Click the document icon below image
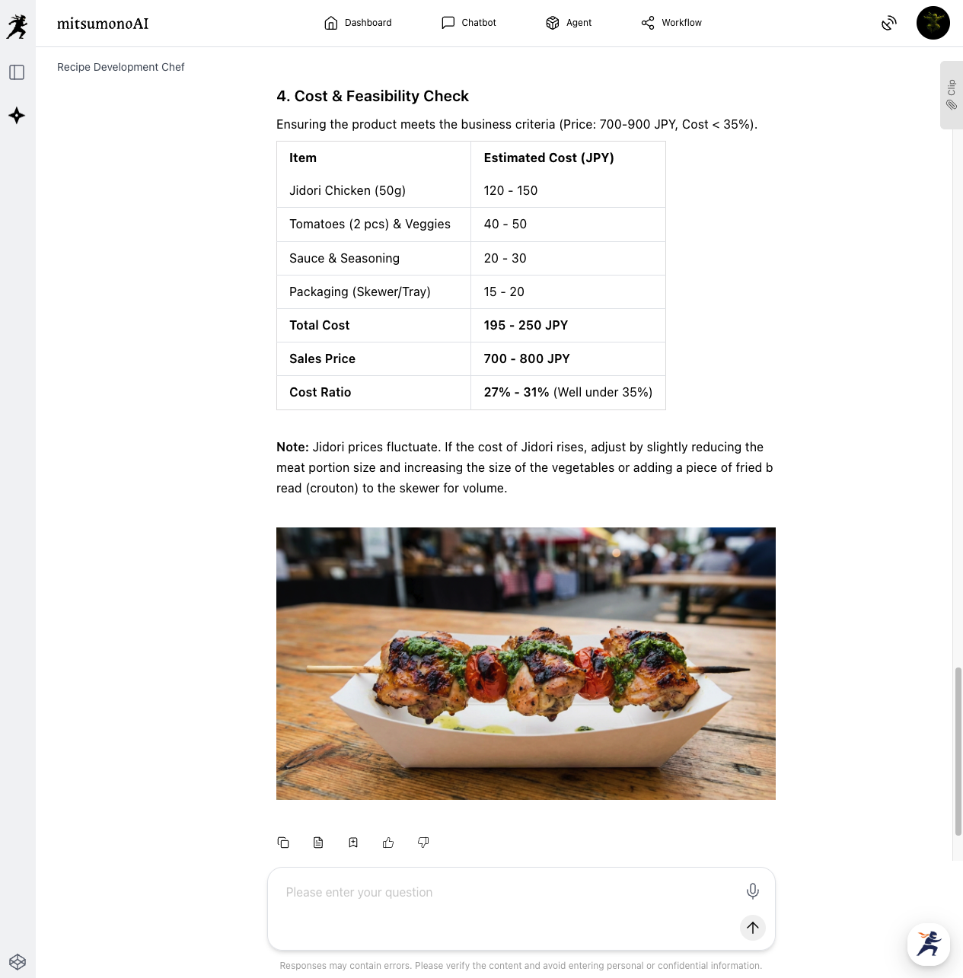 point(318,843)
